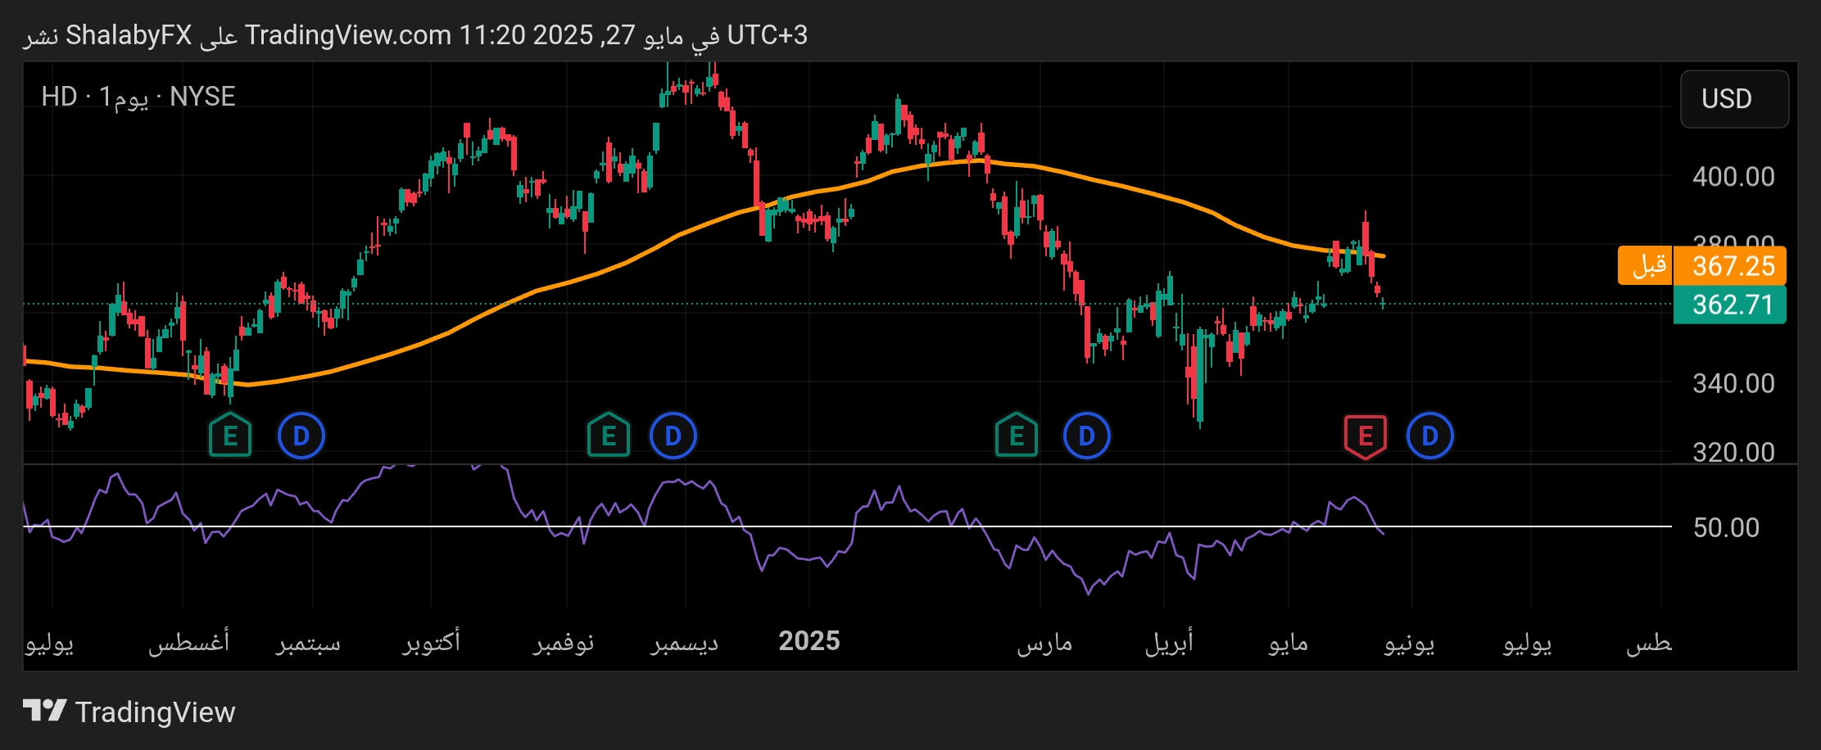Screen dimensions: 1821x750
Task: Click the يونيو month label
Action: pos(1409,644)
